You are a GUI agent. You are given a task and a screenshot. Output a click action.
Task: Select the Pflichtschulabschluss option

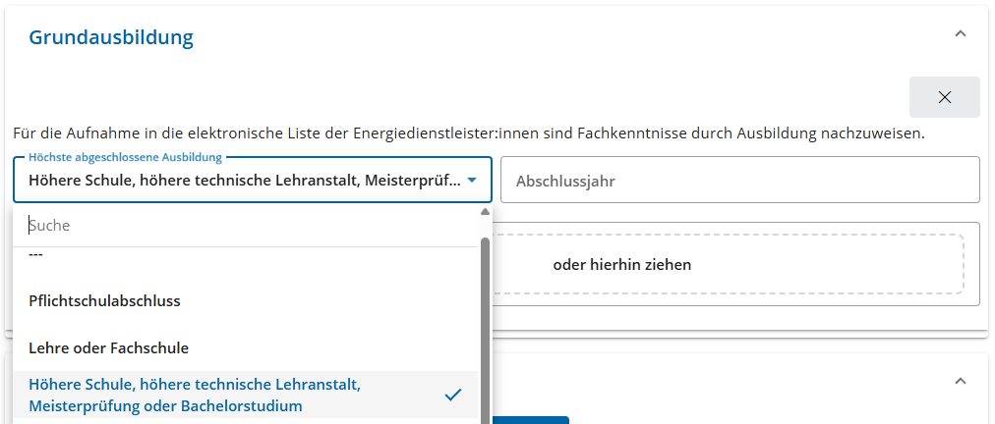pyautogui.click(x=105, y=301)
